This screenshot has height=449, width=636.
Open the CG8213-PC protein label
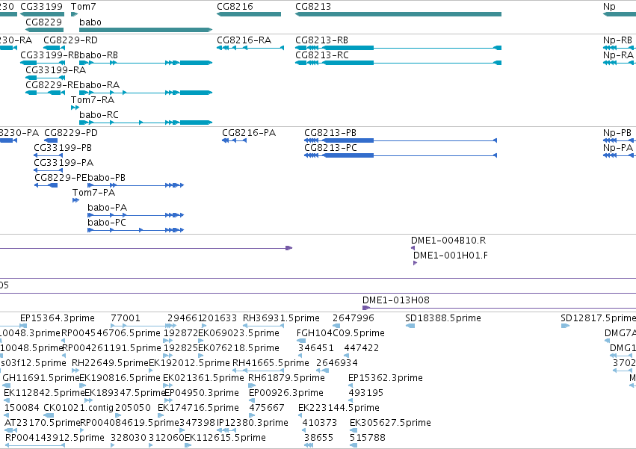pos(330,148)
